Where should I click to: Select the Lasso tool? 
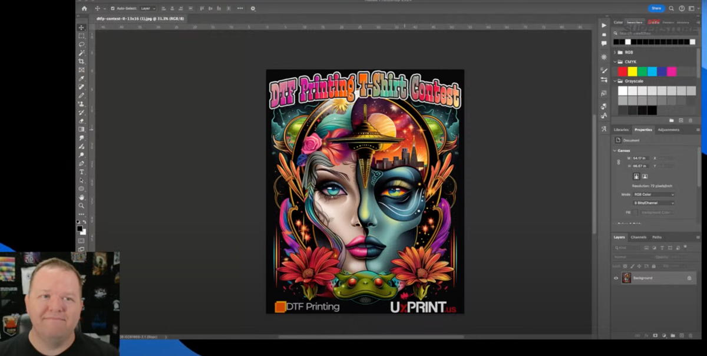pos(81,45)
